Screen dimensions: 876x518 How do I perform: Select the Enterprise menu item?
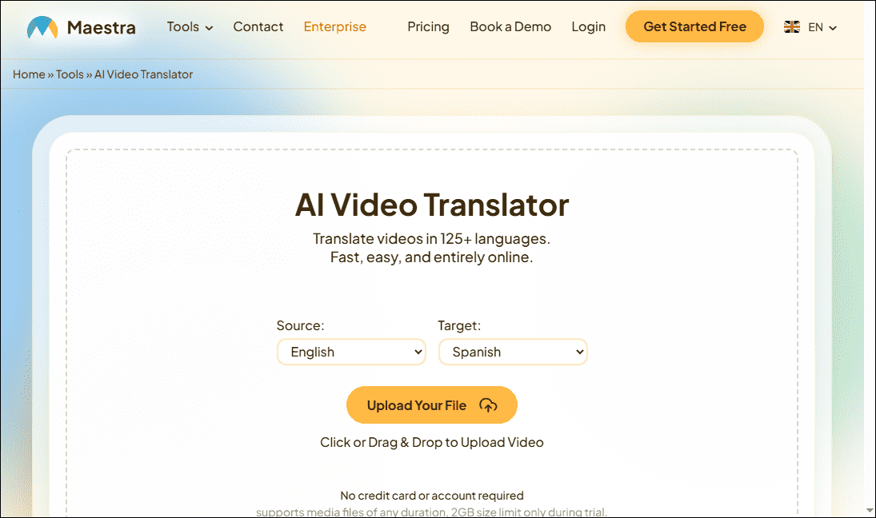tap(334, 26)
